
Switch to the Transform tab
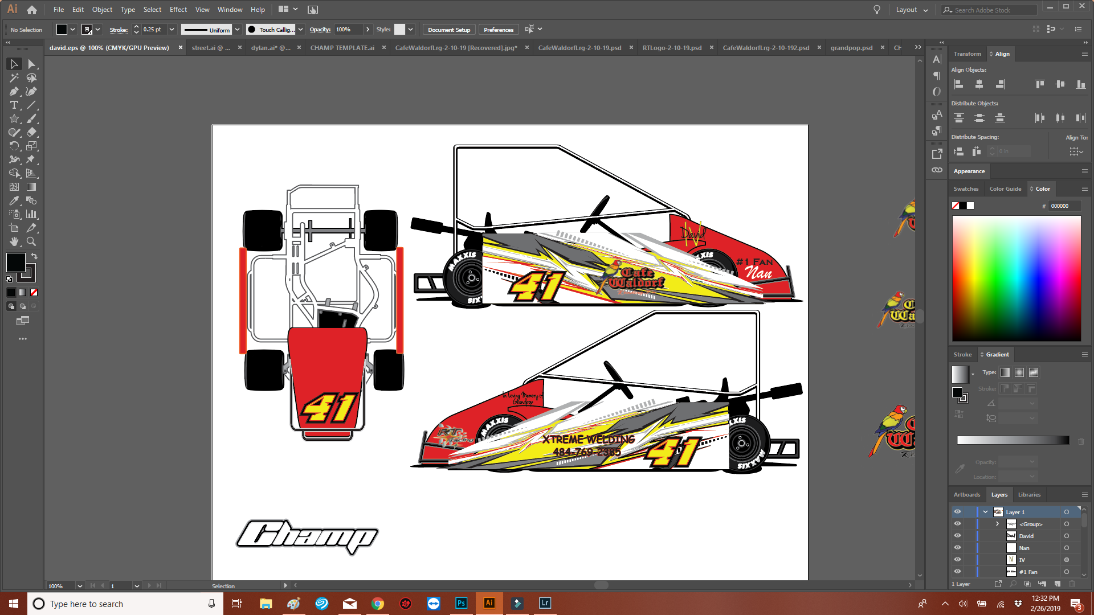coord(968,54)
